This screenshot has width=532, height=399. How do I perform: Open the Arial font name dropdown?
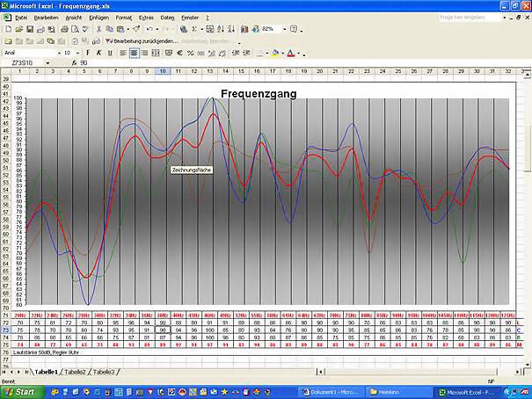point(55,53)
